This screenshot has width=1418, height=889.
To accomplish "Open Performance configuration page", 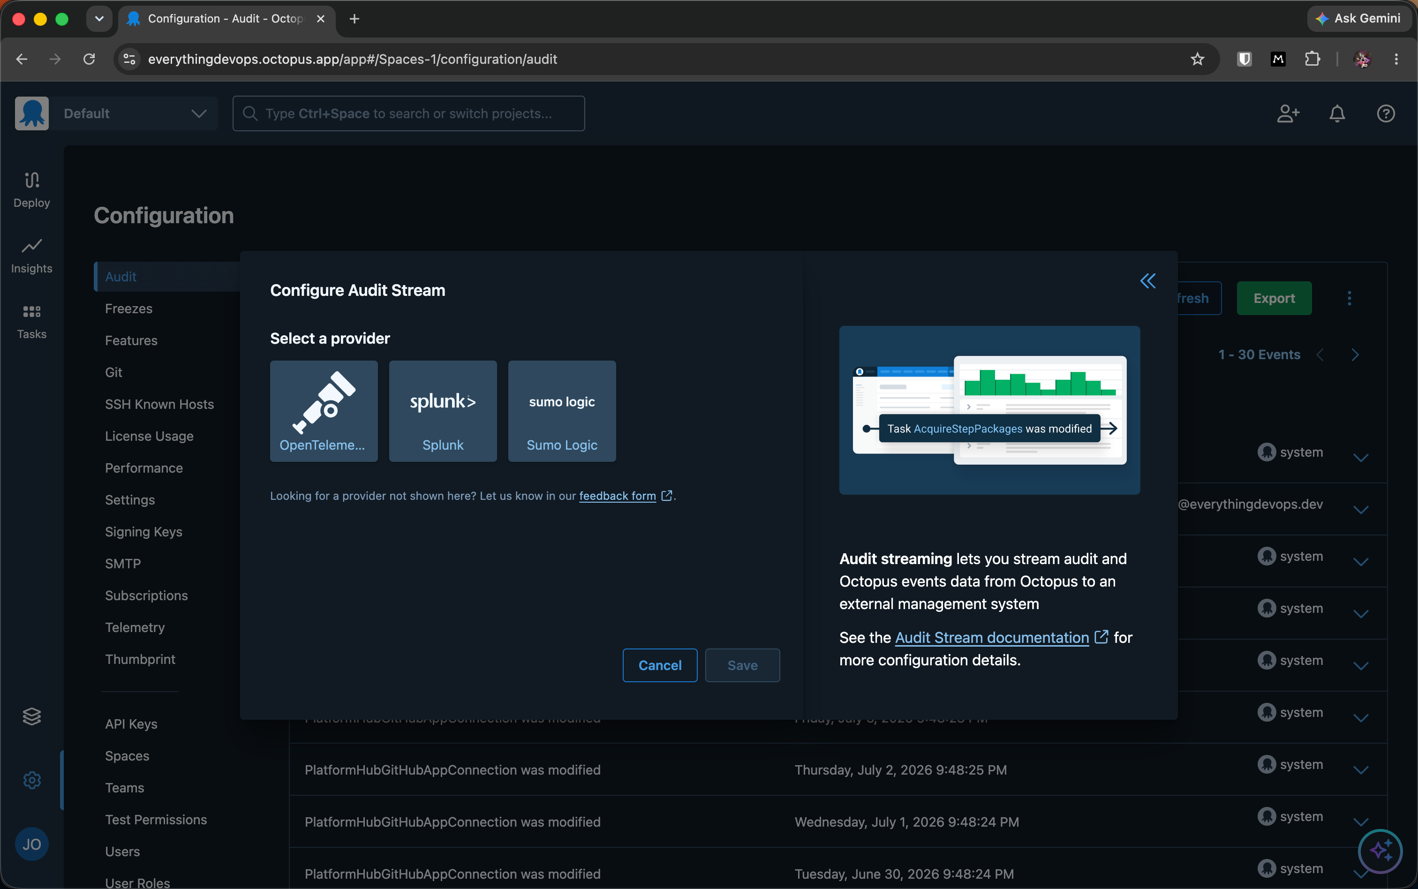I will pyautogui.click(x=143, y=467).
